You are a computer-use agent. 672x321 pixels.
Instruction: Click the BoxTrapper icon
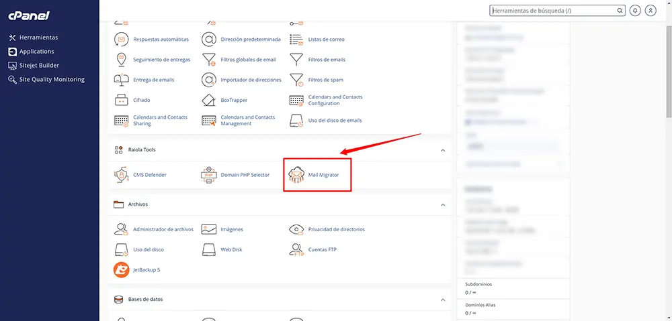209,100
